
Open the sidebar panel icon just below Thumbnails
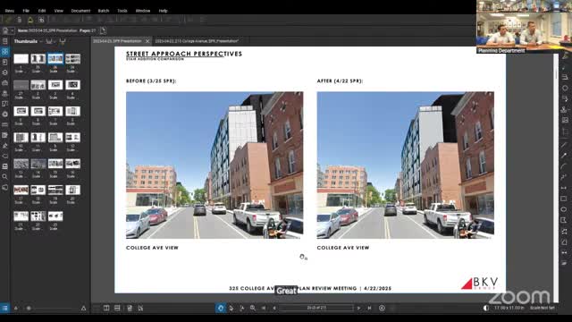tap(5, 62)
